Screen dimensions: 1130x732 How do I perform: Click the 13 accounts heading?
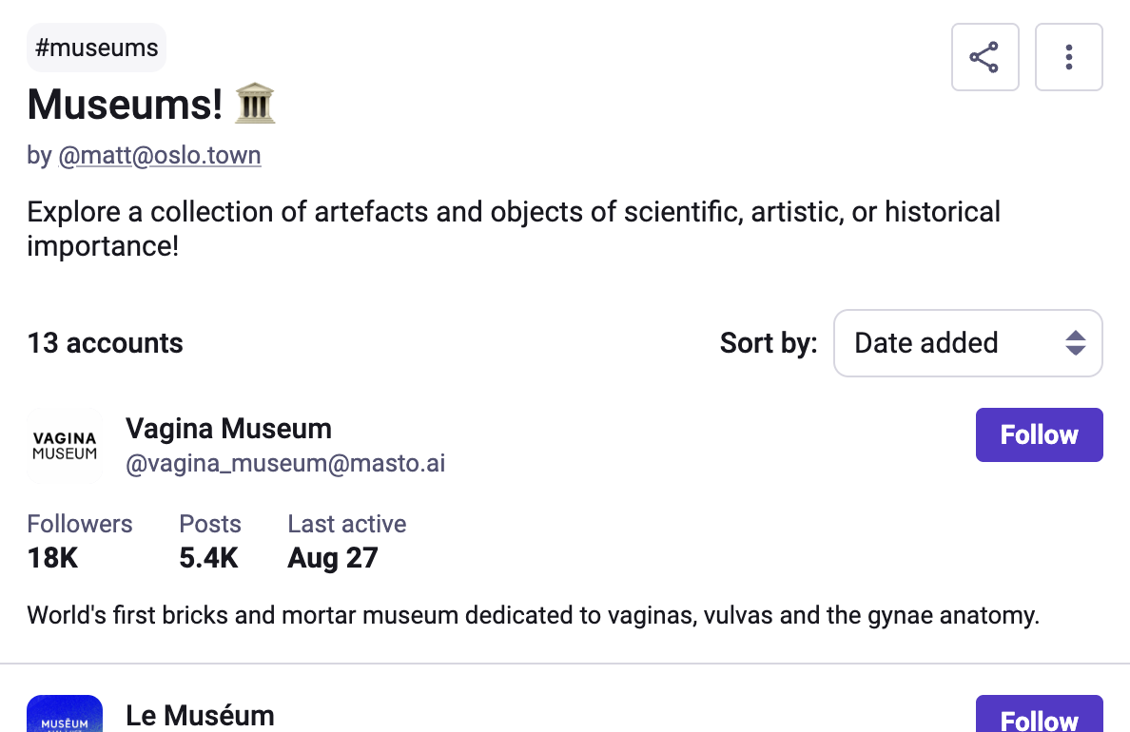tap(106, 343)
